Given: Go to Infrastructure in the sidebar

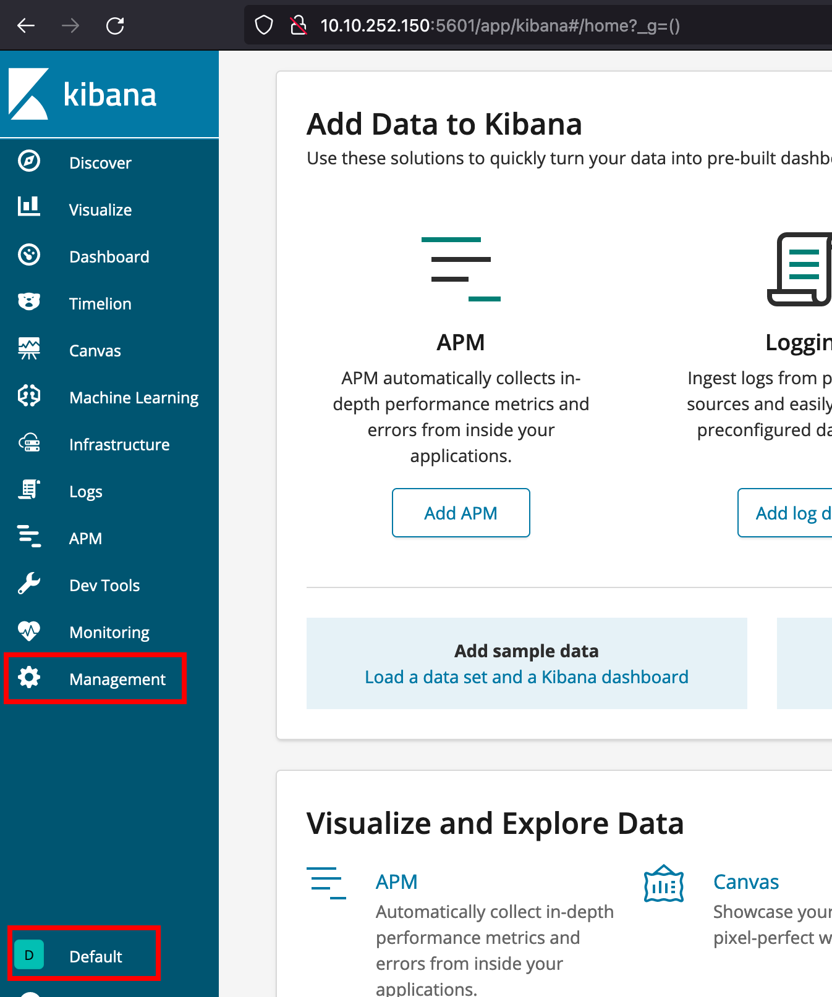Looking at the screenshot, I should coord(119,445).
